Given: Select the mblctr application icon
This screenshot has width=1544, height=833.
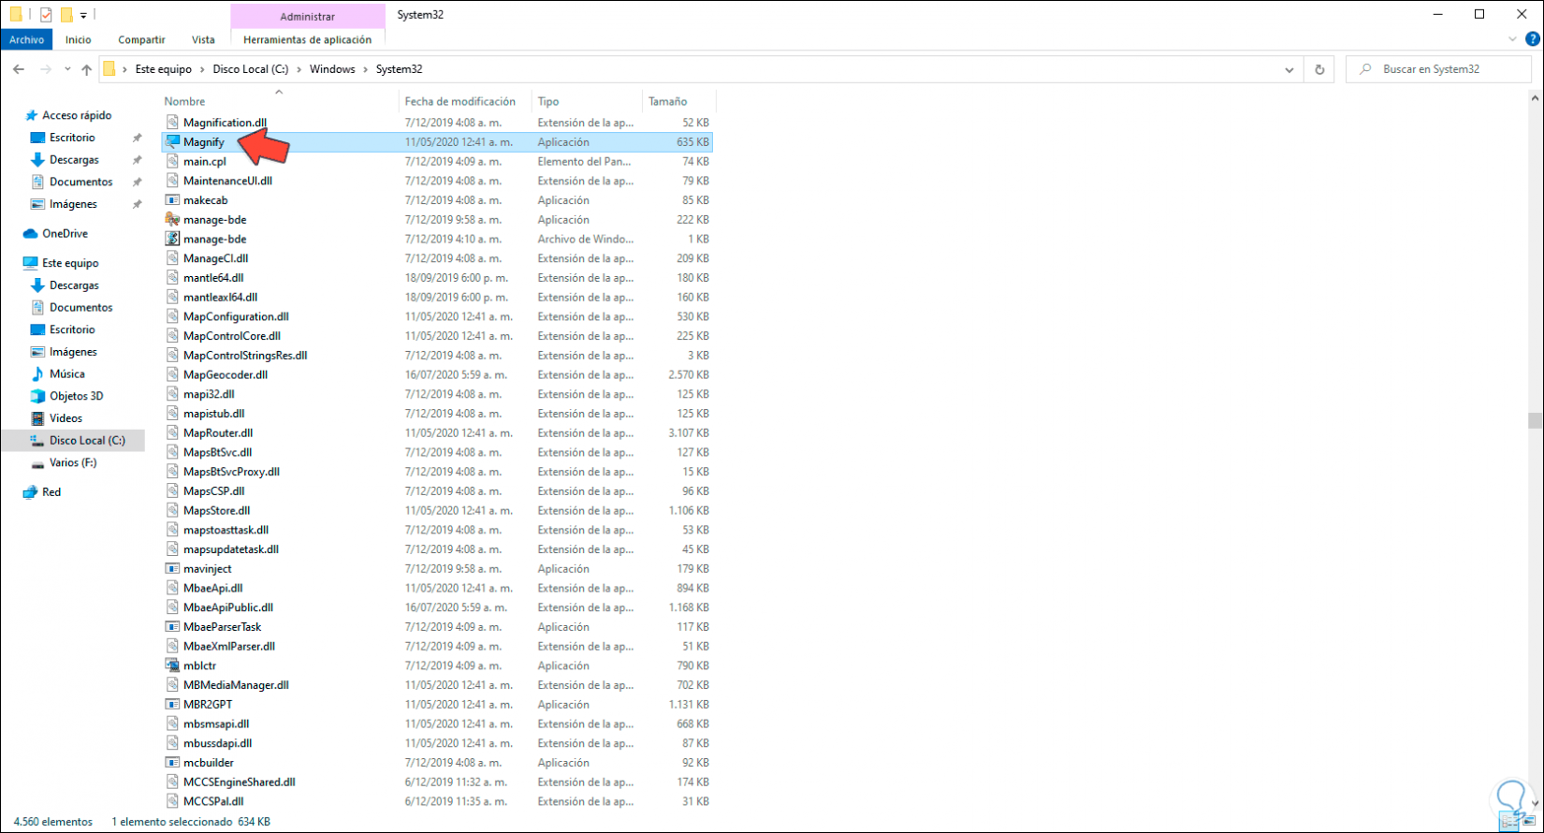Looking at the screenshot, I should click(172, 665).
